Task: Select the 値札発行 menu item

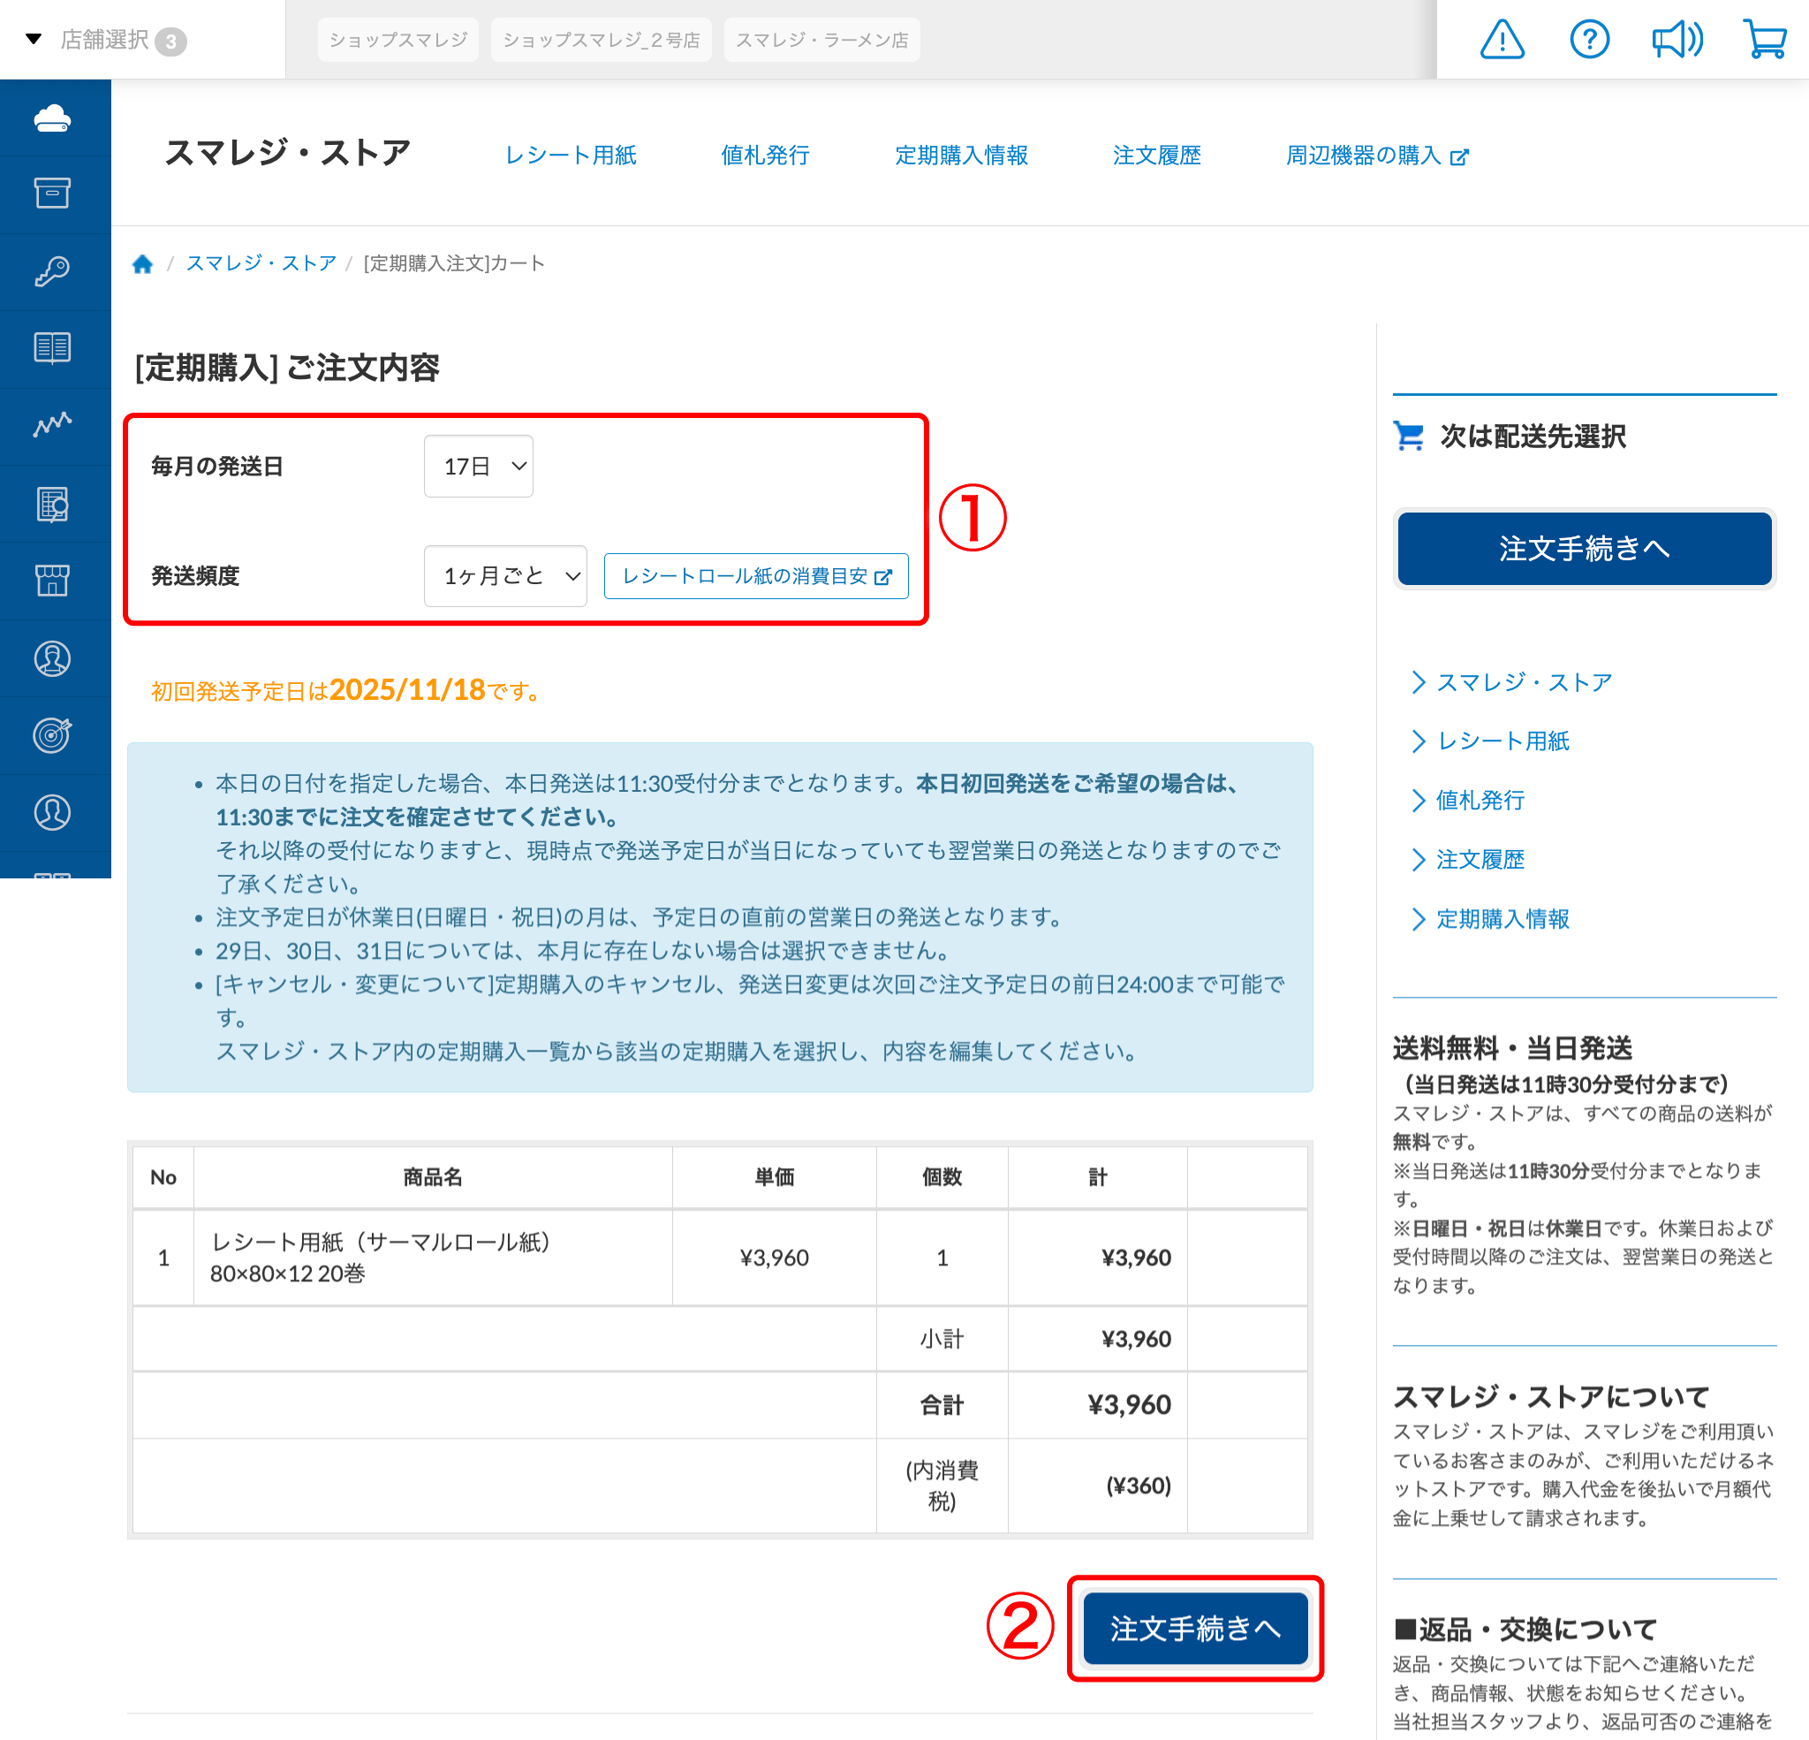Action: (764, 156)
